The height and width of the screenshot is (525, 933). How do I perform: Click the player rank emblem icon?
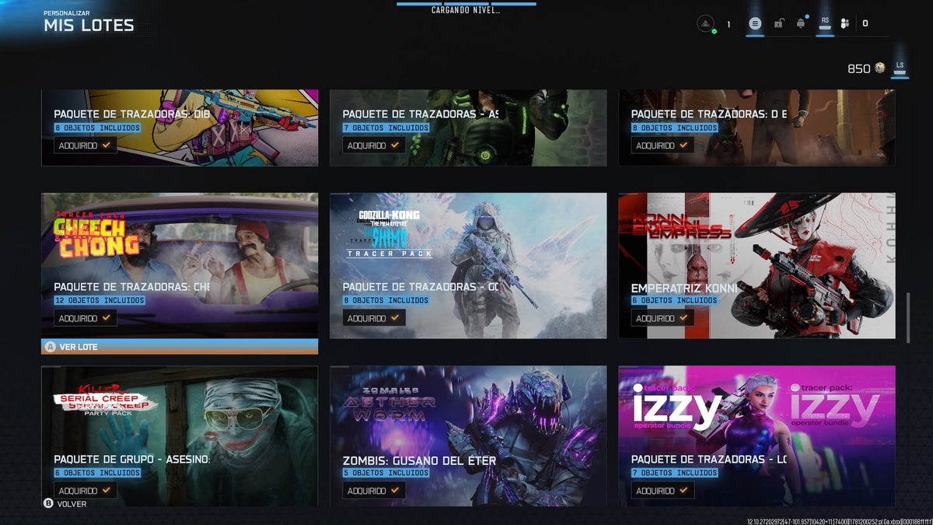click(x=704, y=24)
